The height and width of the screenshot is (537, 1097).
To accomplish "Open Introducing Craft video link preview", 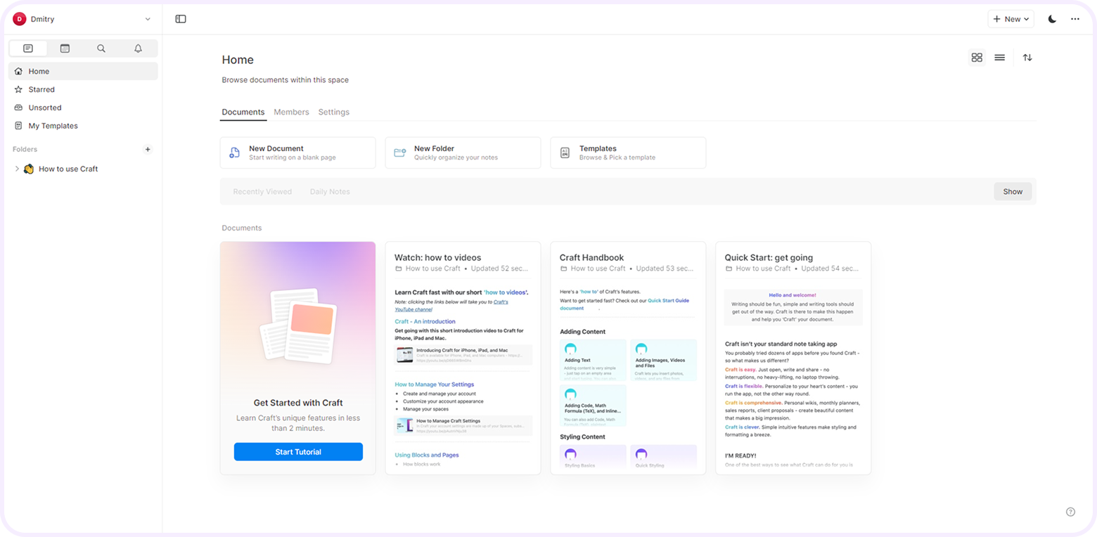I will point(463,355).
